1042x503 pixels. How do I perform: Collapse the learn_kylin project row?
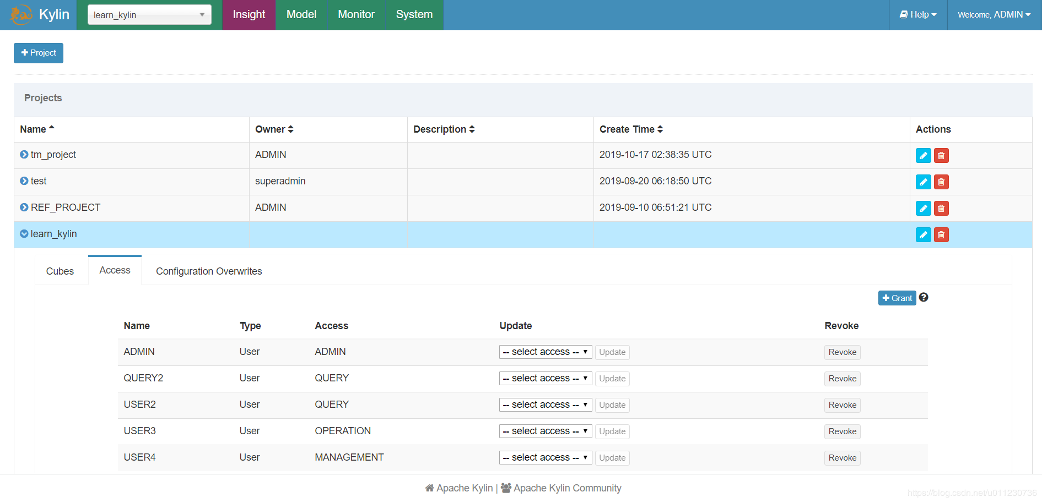(x=23, y=233)
